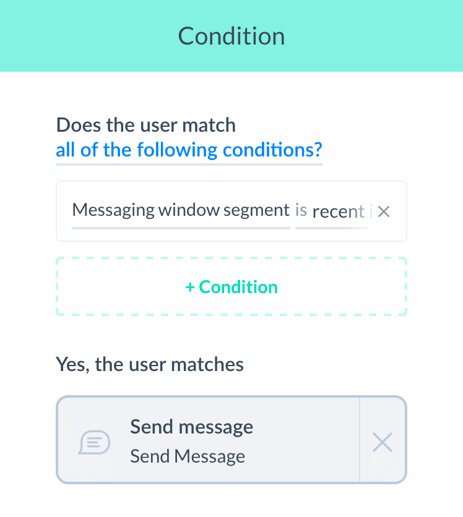The height and width of the screenshot is (517, 463).
Task: Click the speech bubble message icon
Action: pyautogui.click(x=94, y=442)
